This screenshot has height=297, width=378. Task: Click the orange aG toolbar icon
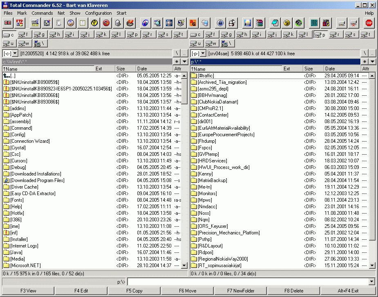[x=192, y=23]
